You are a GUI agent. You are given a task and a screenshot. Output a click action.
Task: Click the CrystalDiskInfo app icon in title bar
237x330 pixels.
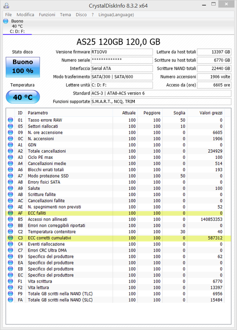coord(6,5)
